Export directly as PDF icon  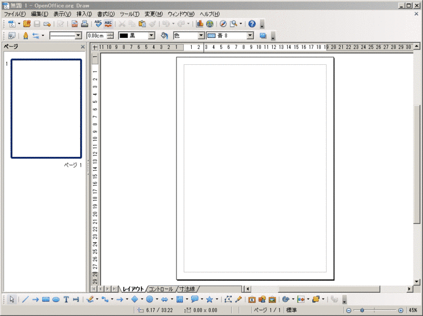(x=74, y=24)
